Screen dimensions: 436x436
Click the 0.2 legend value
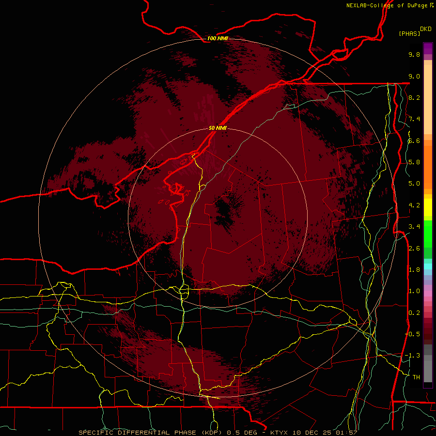pyautogui.click(x=414, y=313)
